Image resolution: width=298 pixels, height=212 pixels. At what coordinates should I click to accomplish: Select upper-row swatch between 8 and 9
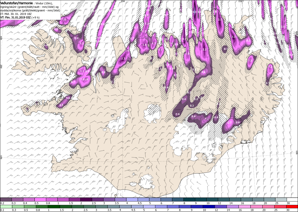coord(189,200)
